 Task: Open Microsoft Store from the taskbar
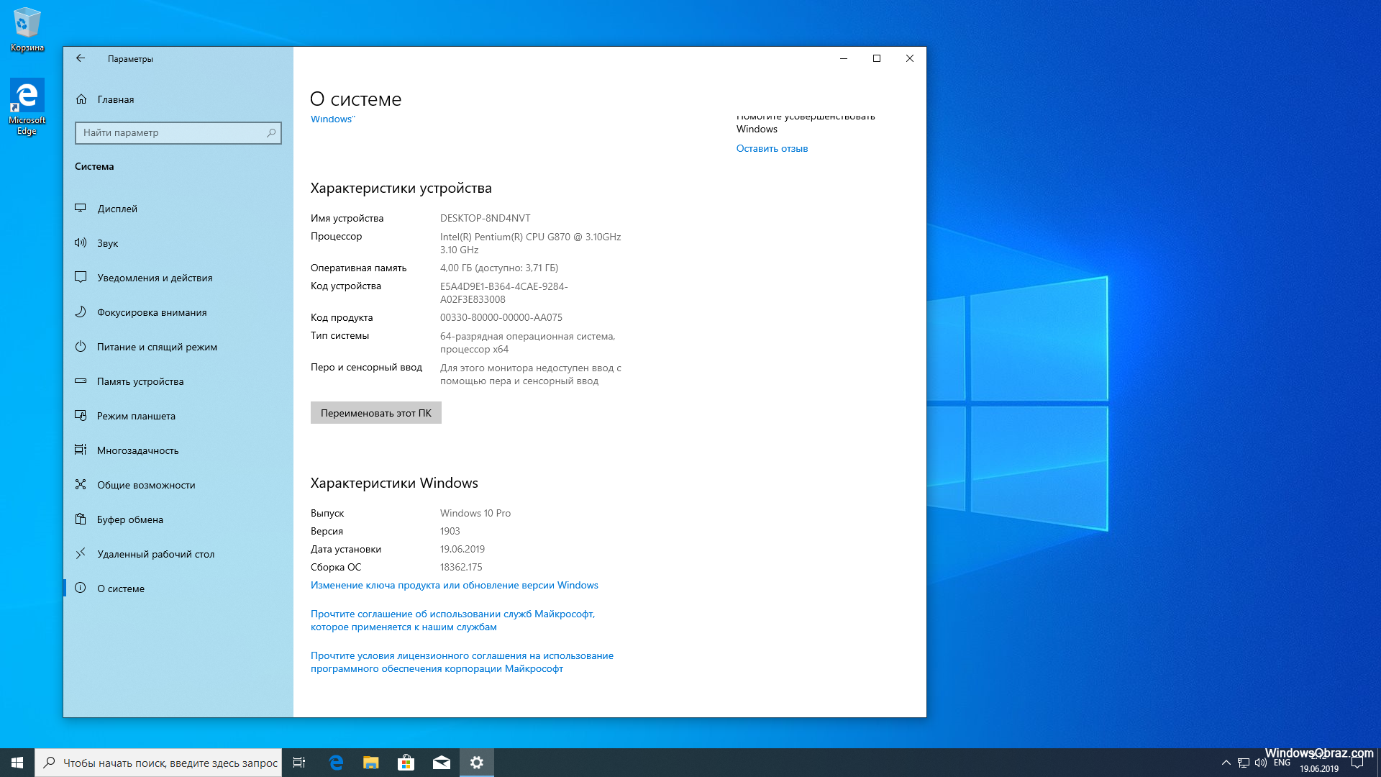point(406,763)
